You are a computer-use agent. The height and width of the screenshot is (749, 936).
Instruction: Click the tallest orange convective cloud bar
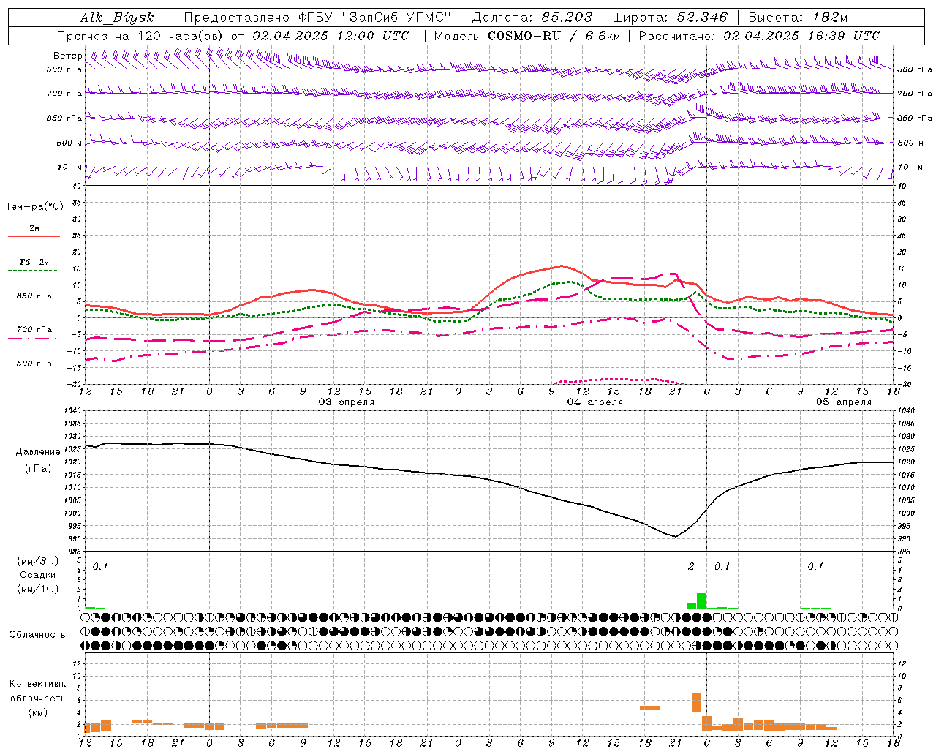[696, 702]
